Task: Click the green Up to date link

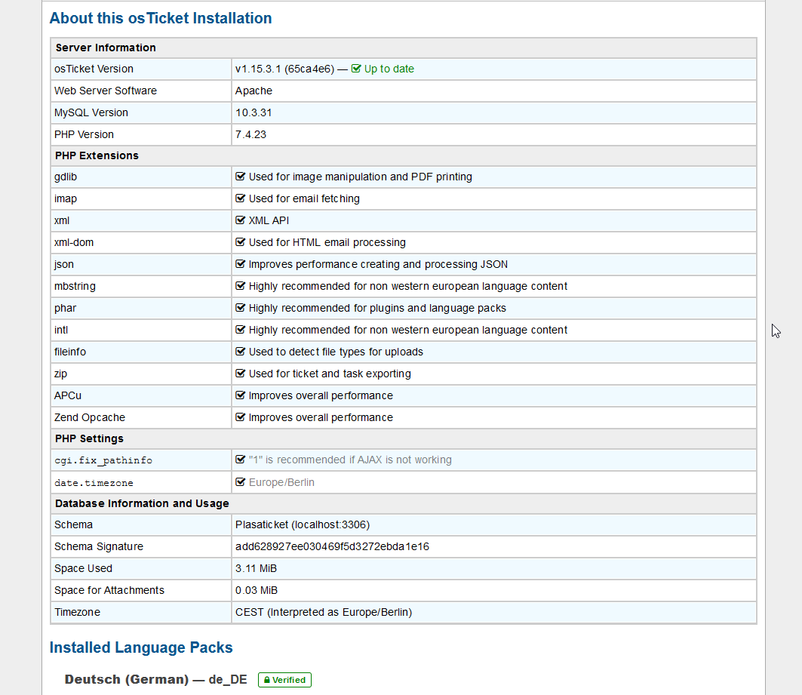Action: 389,69
